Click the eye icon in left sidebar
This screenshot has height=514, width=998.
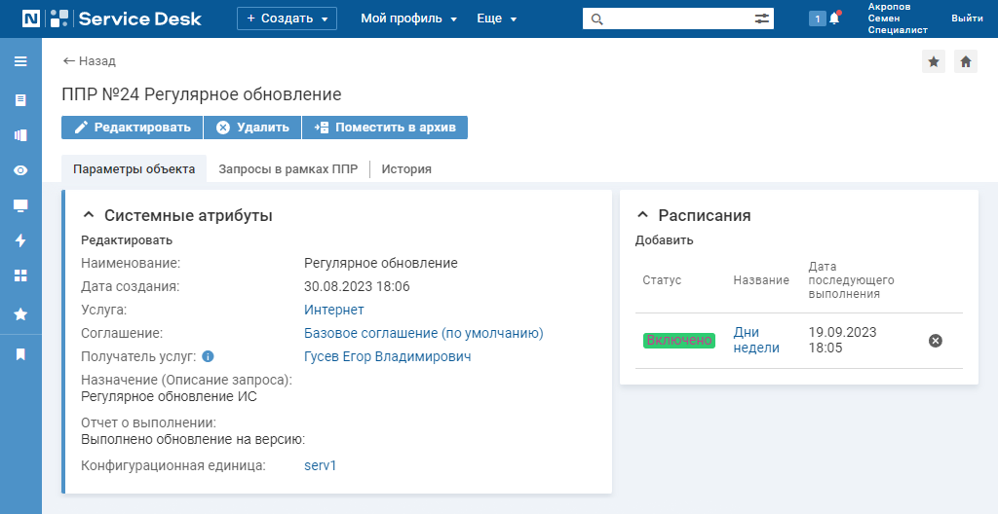[20, 169]
